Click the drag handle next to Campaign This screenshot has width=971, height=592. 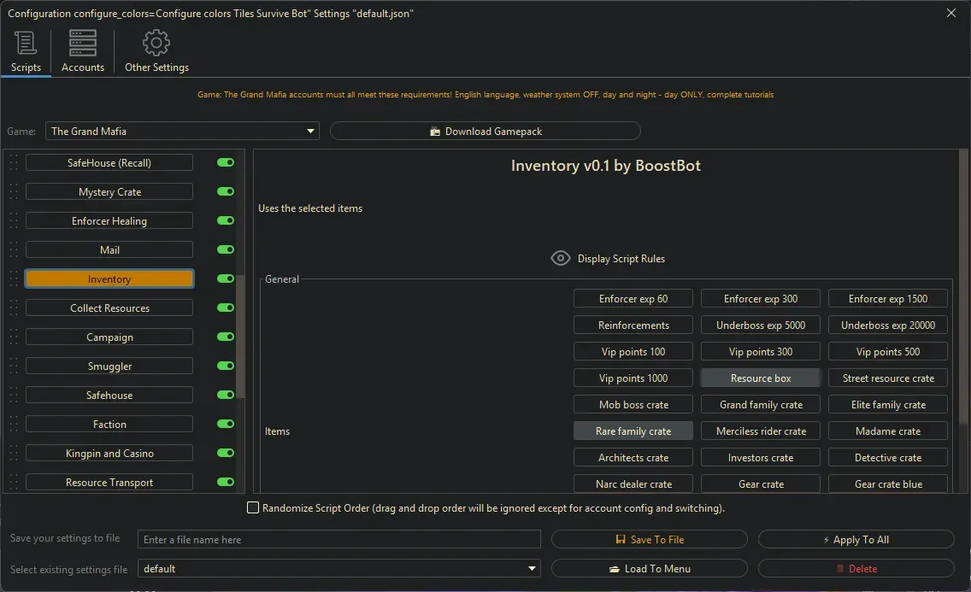click(x=14, y=337)
